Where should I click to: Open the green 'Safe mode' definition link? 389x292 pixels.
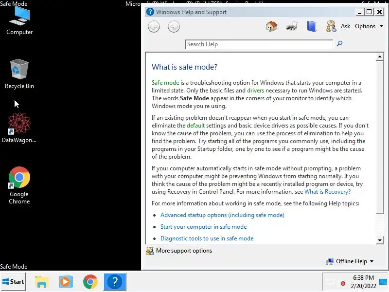[x=165, y=83]
